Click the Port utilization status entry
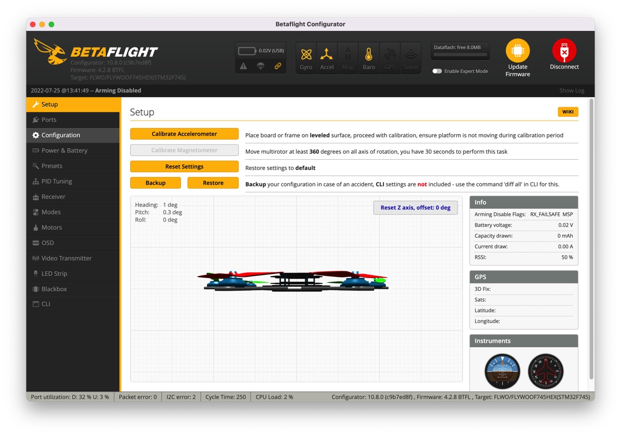 [x=70, y=397]
